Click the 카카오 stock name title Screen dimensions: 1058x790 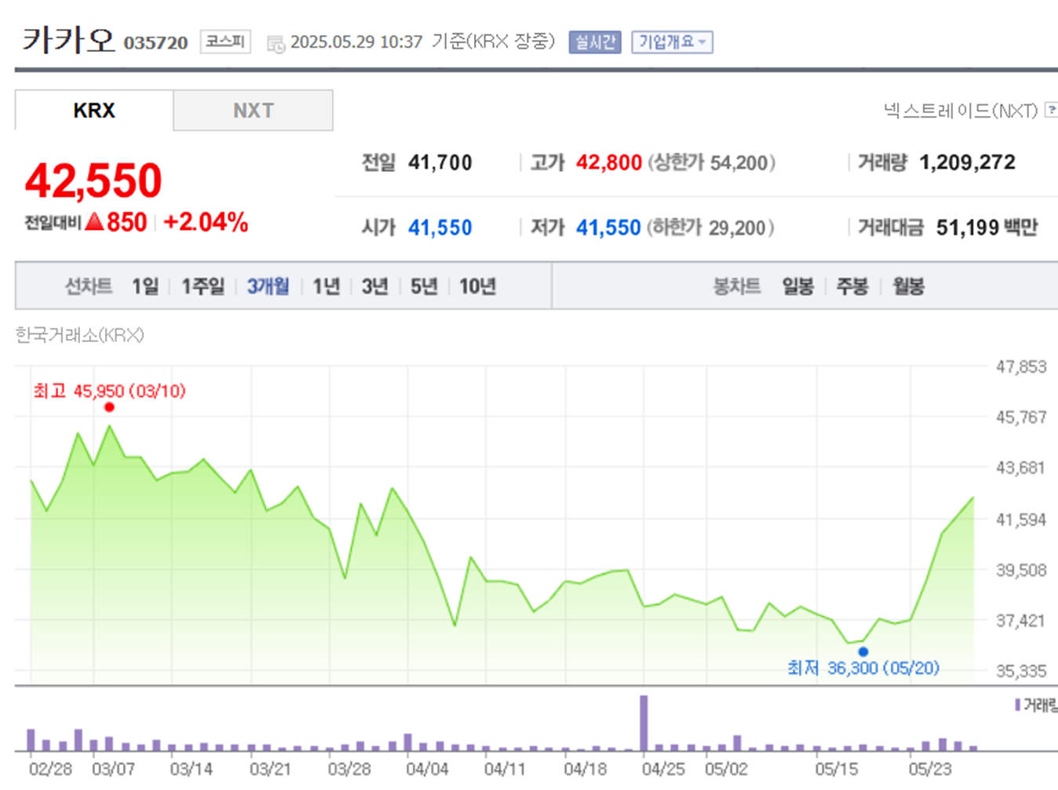(x=68, y=39)
